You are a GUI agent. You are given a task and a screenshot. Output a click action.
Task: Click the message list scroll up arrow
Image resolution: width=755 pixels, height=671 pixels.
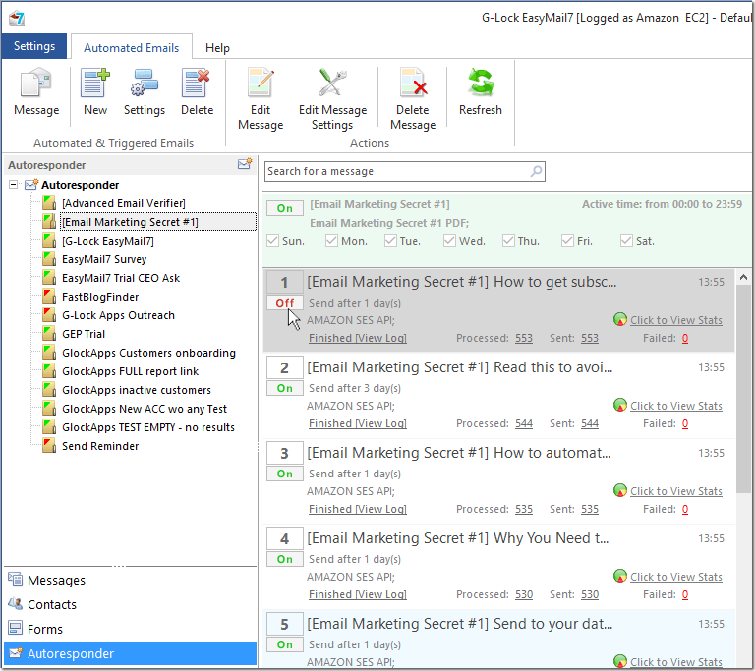click(743, 277)
